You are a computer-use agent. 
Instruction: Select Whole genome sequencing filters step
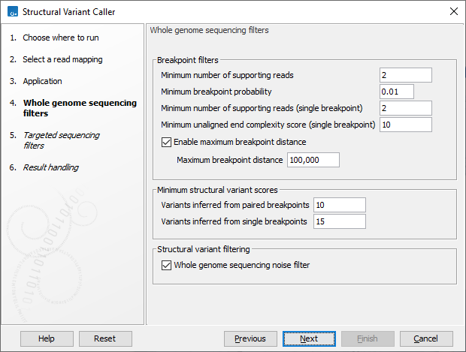[x=79, y=108]
